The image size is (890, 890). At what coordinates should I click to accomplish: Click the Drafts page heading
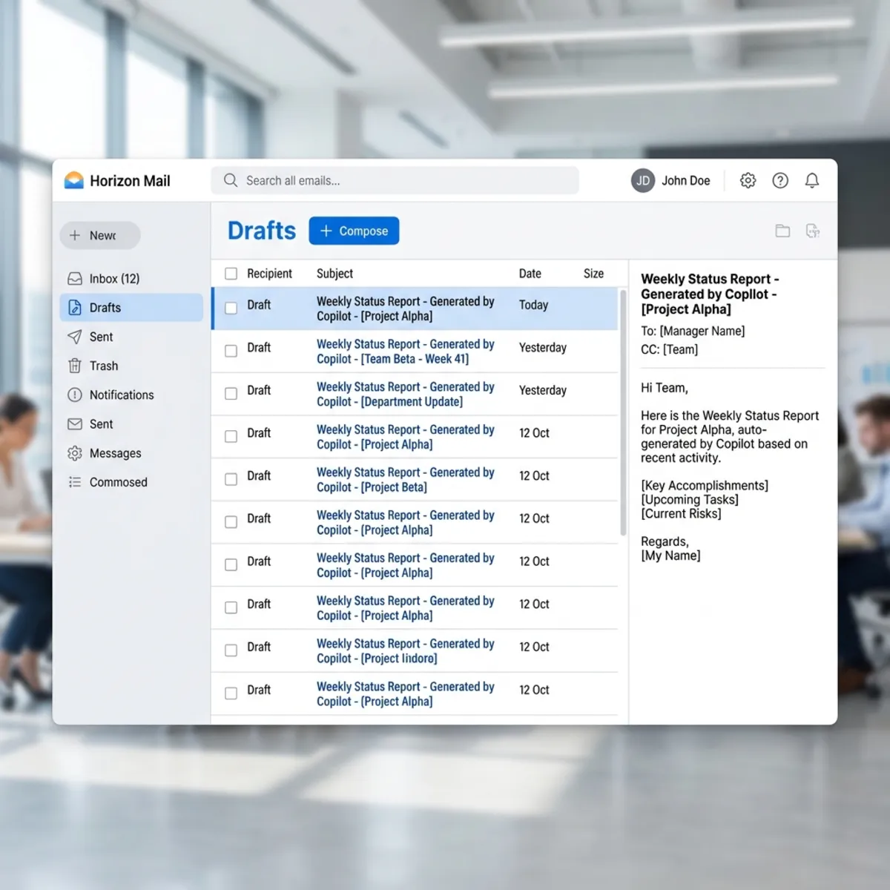pyautogui.click(x=262, y=231)
